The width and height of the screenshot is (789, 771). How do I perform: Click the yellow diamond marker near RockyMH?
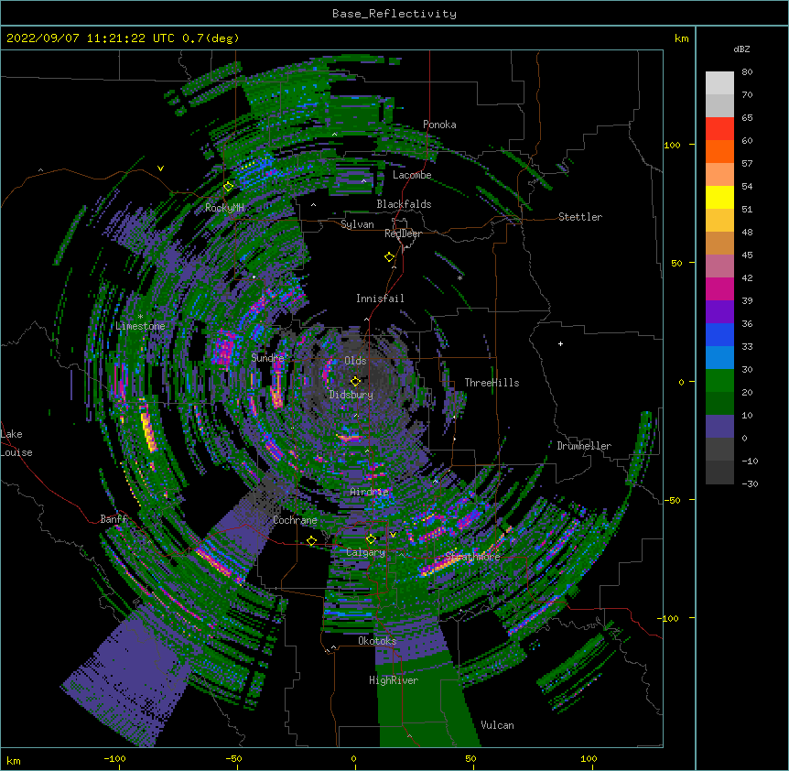pyautogui.click(x=228, y=187)
